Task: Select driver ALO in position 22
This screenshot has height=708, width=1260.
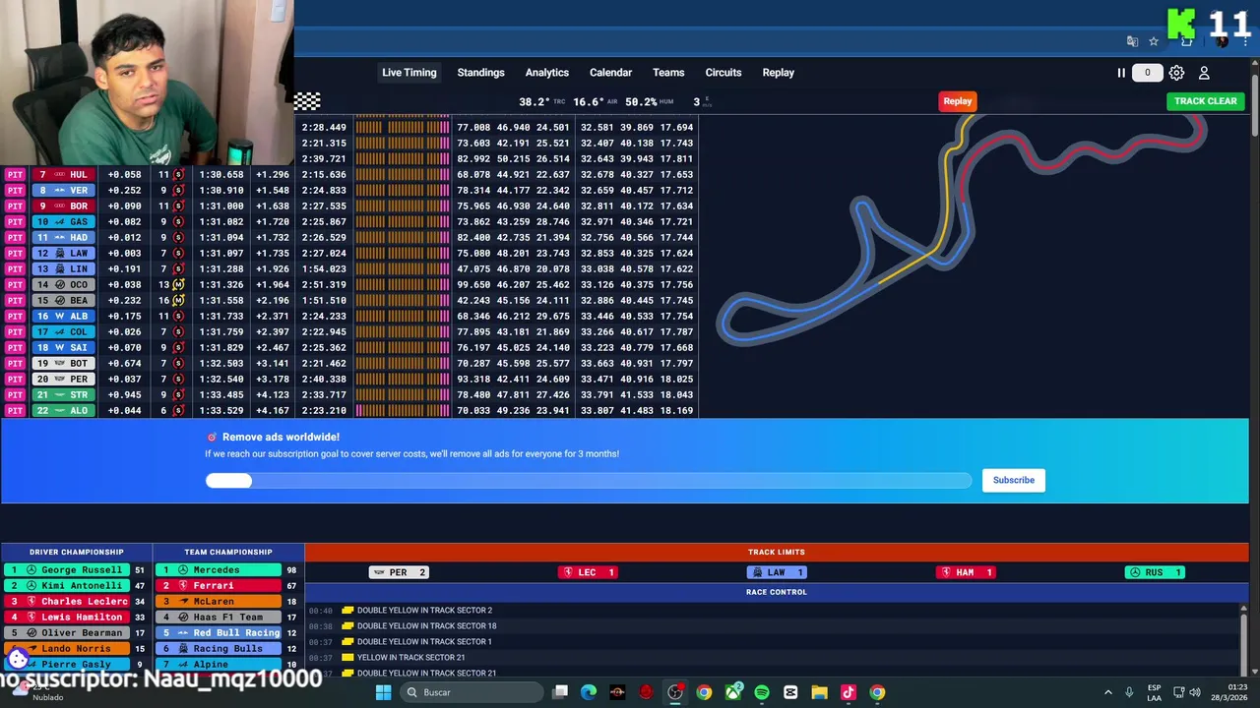Action: 63,410
